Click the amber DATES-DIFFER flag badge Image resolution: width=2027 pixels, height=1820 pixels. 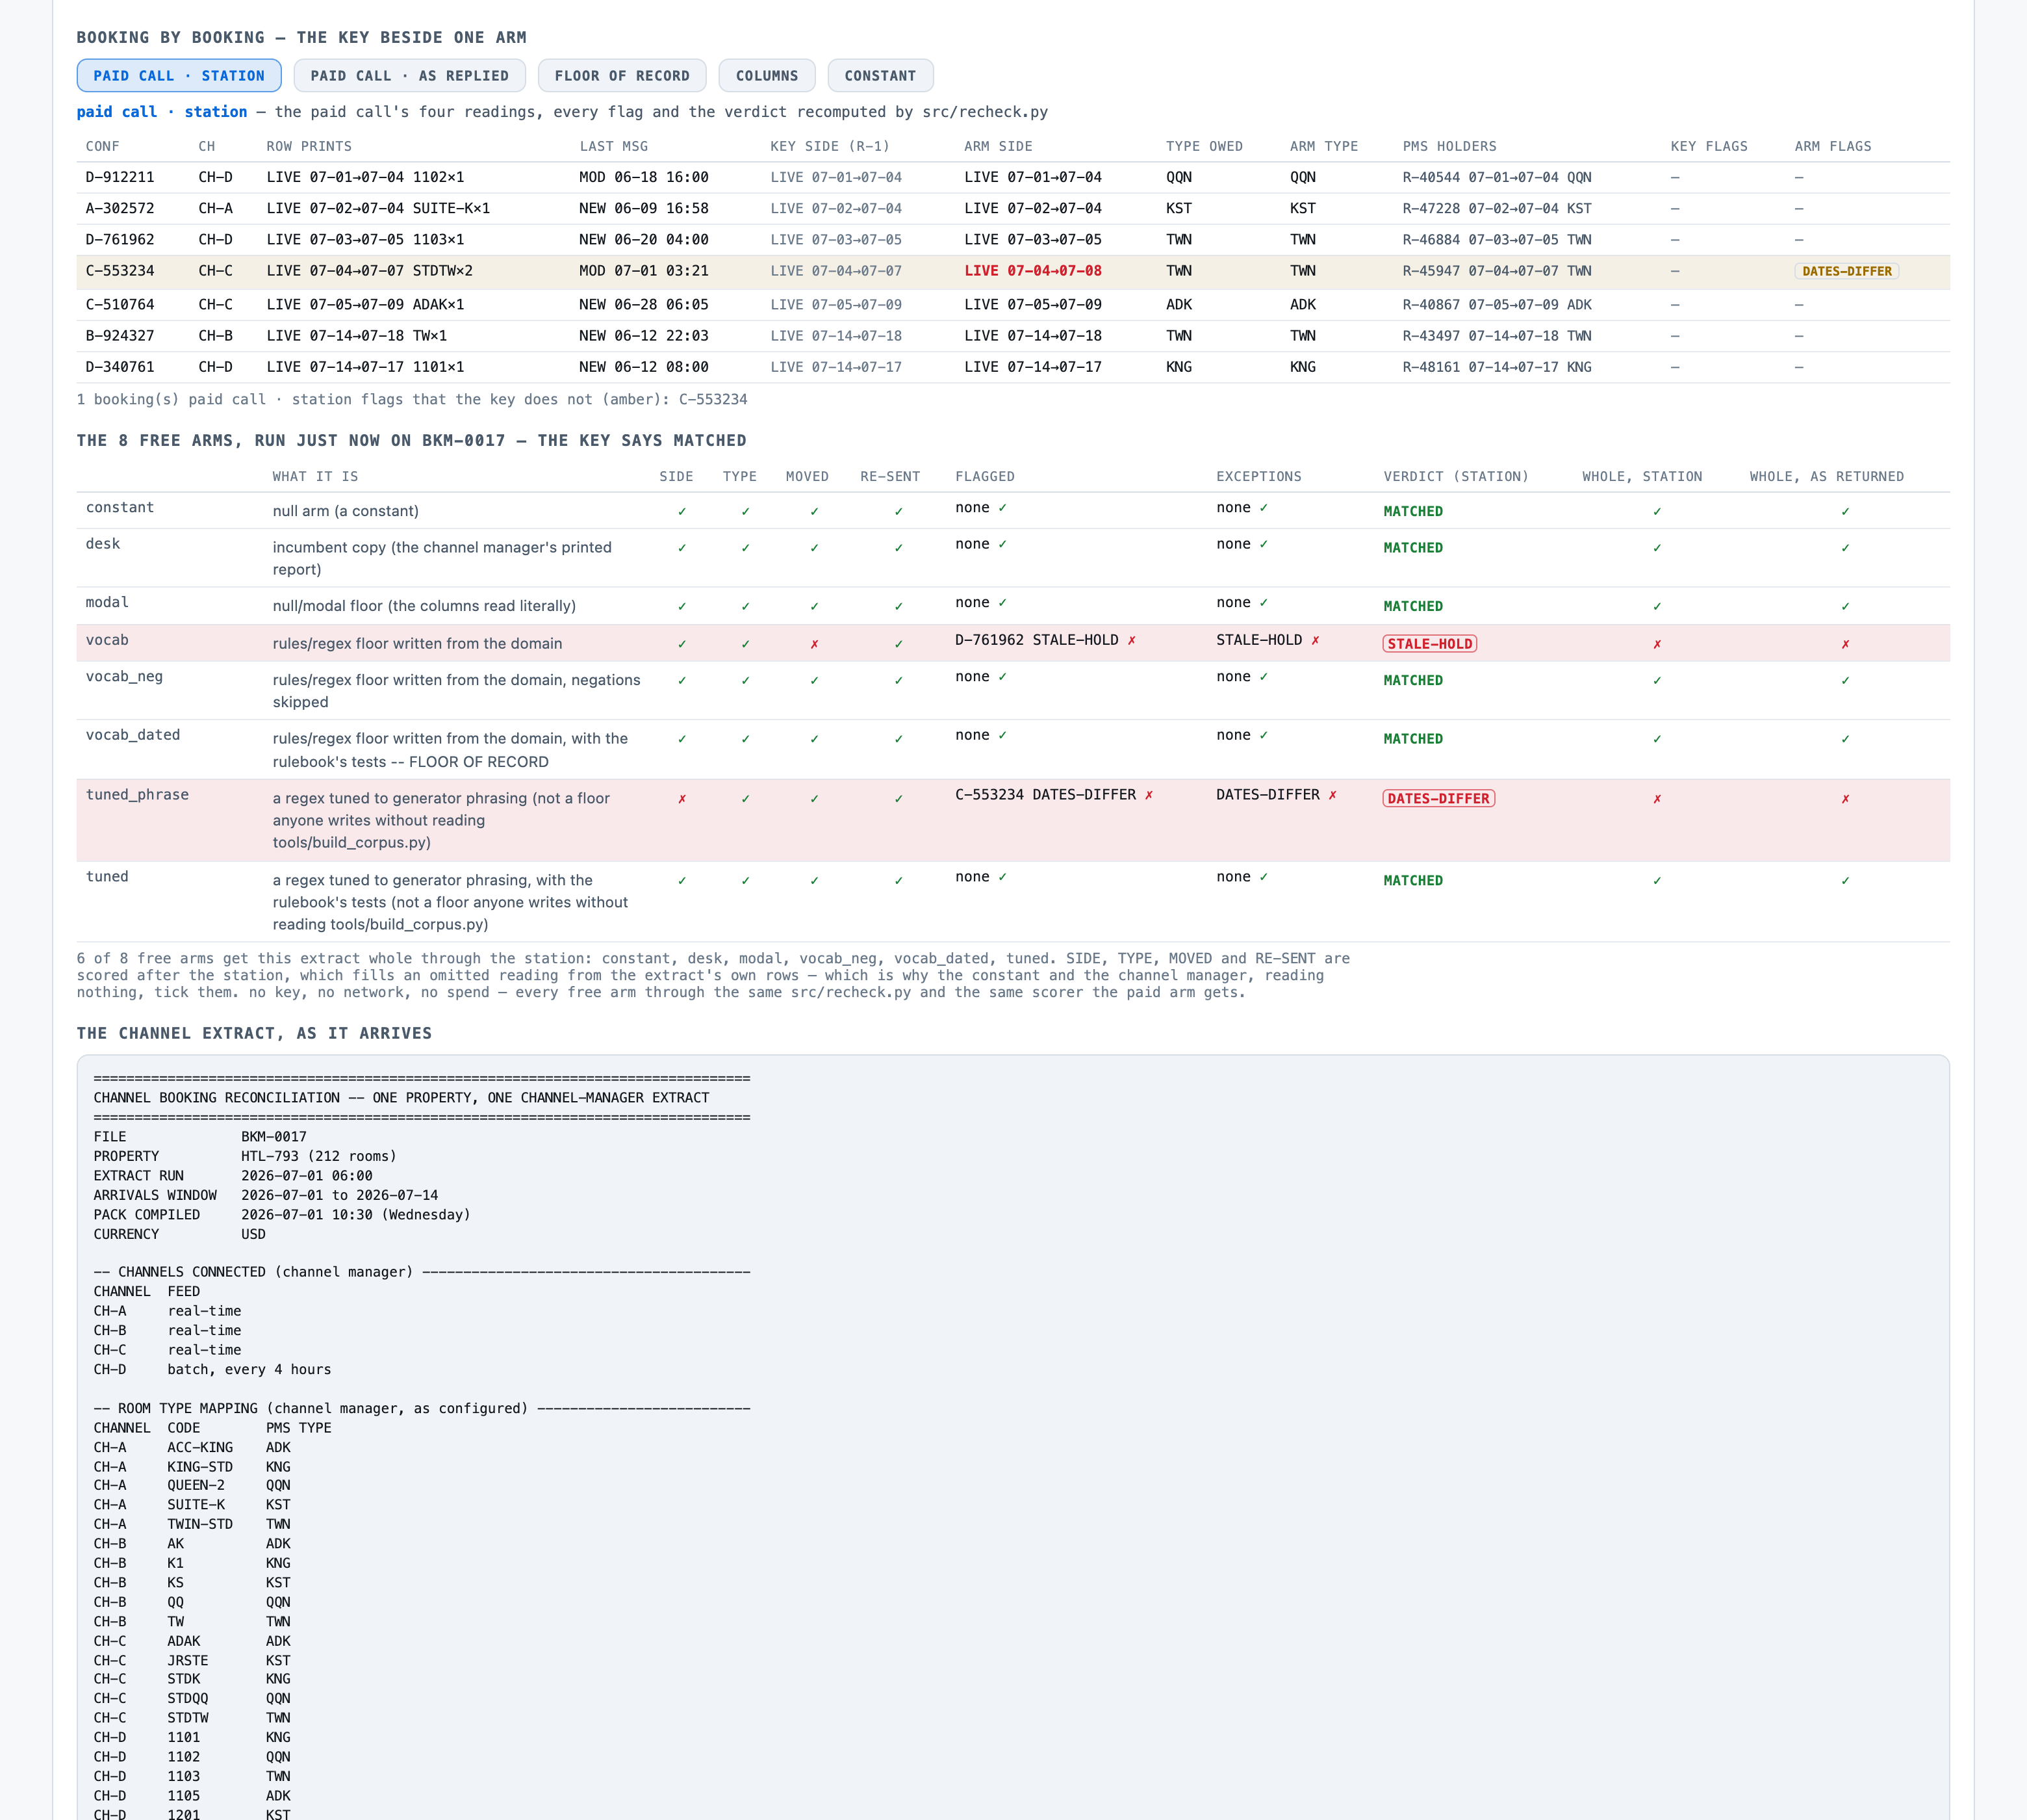coord(1846,271)
